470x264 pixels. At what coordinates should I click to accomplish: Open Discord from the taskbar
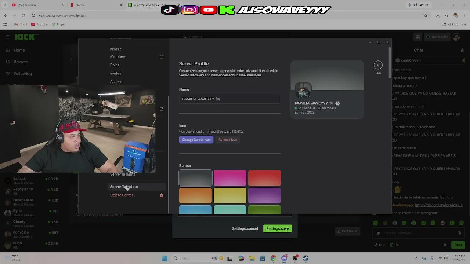tap(284, 258)
